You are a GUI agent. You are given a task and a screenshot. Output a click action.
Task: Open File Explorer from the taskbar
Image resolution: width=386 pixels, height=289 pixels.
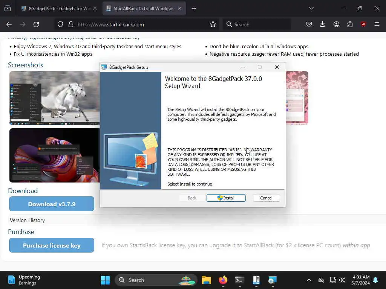(207, 280)
